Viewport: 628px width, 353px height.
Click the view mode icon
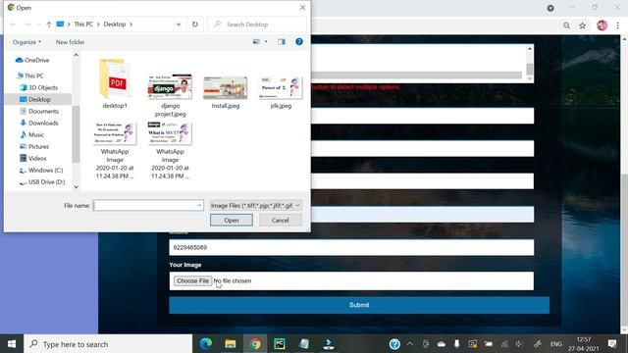click(x=256, y=41)
